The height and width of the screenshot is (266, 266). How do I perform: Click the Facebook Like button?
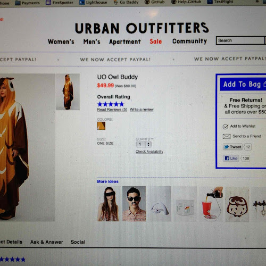[231, 158]
